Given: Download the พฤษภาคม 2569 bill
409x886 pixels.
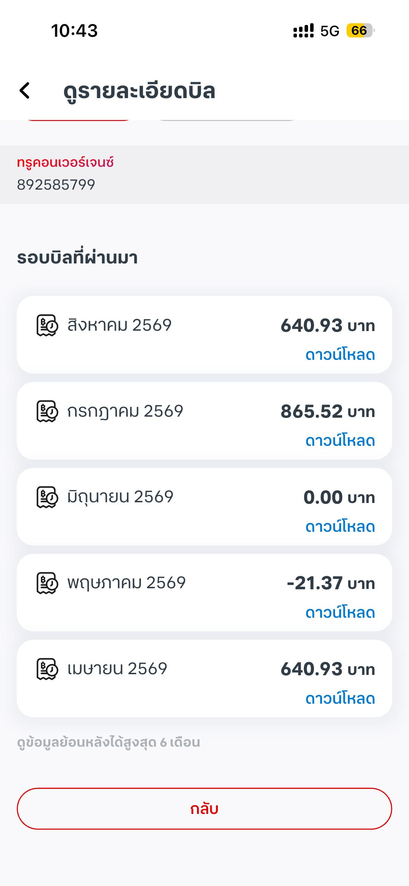Looking at the screenshot, I should coord(340,613).
